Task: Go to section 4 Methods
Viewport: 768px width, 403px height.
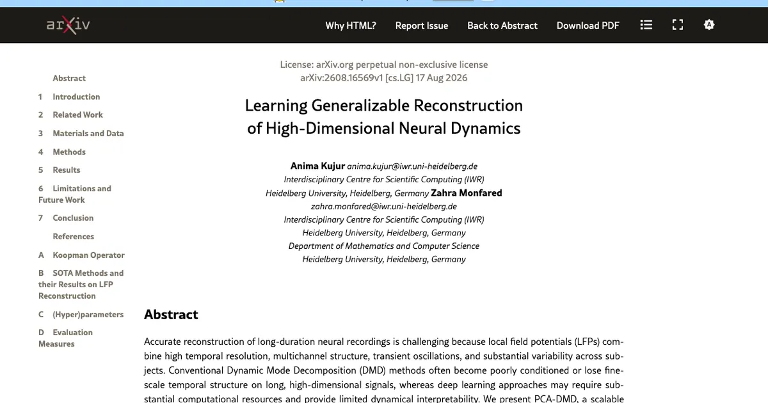Action: [x=61, y=152]
